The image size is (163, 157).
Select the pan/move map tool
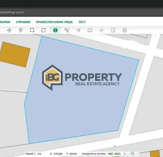pos(9,30)
